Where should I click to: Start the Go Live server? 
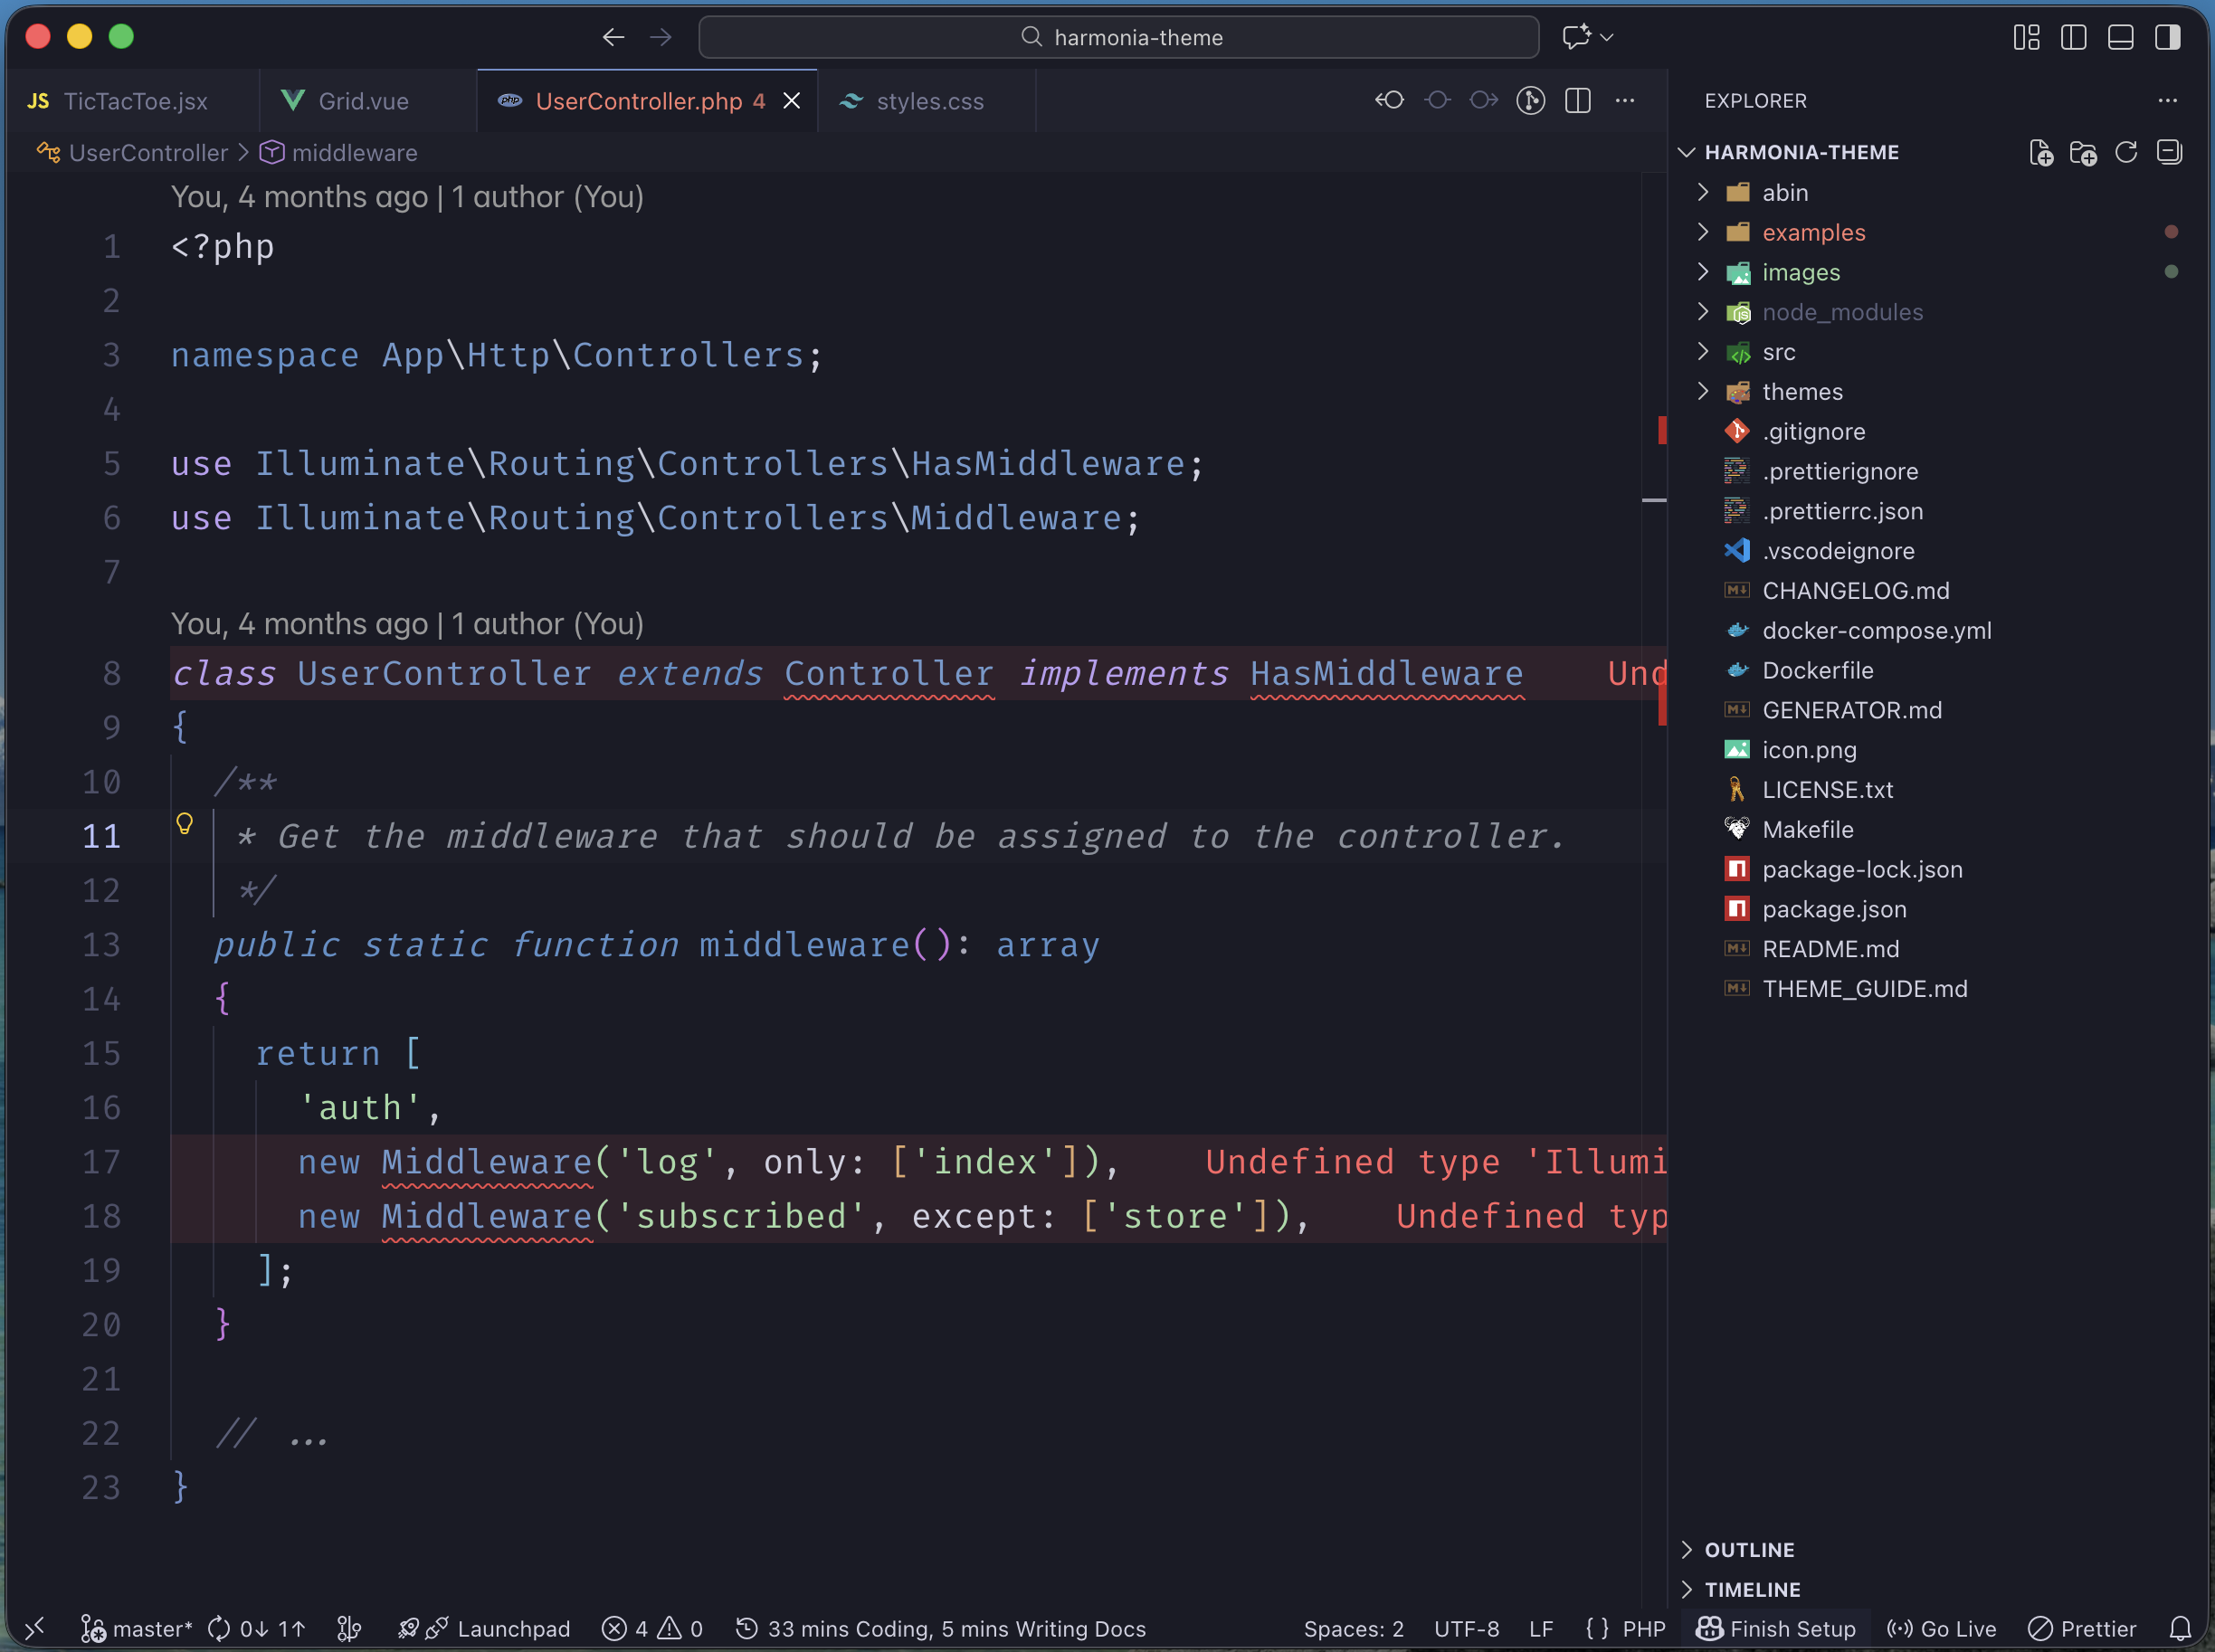pyautogui.click(x=1940, y=1628)
